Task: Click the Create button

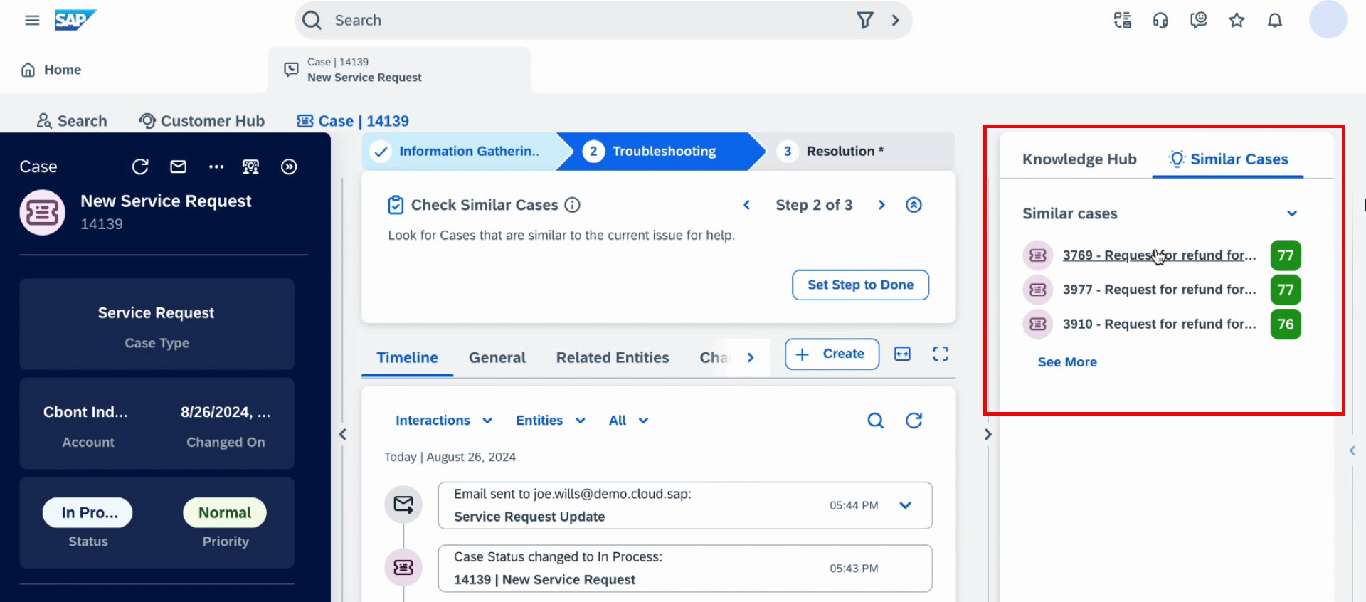Action: tap(832, 354)
